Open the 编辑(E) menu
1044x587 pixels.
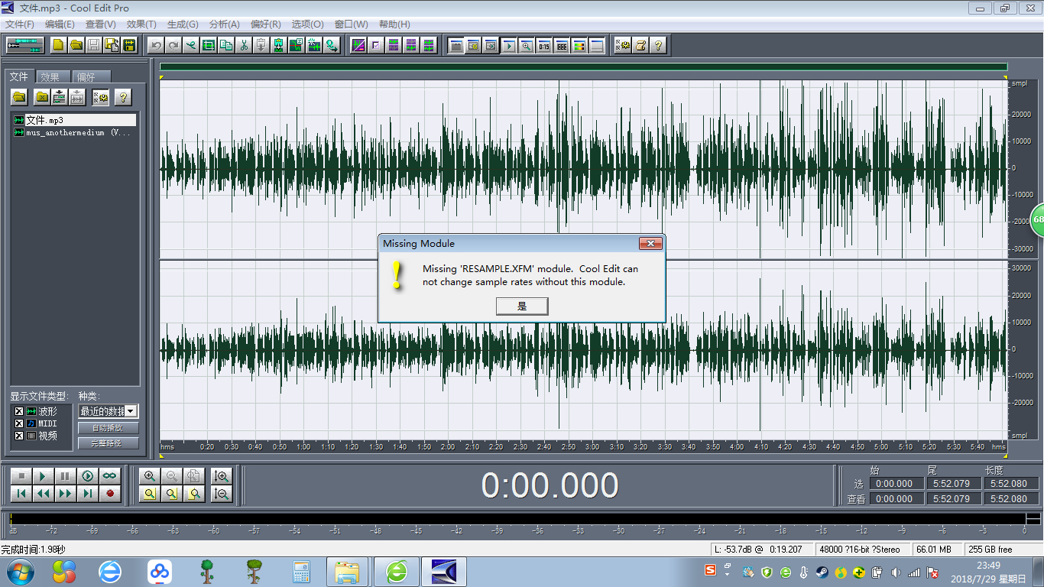point(60,24)
